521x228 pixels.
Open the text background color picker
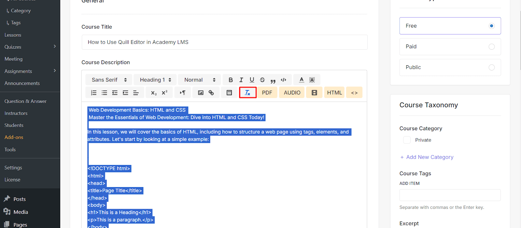pyautogui.click(x=312, y=80)
